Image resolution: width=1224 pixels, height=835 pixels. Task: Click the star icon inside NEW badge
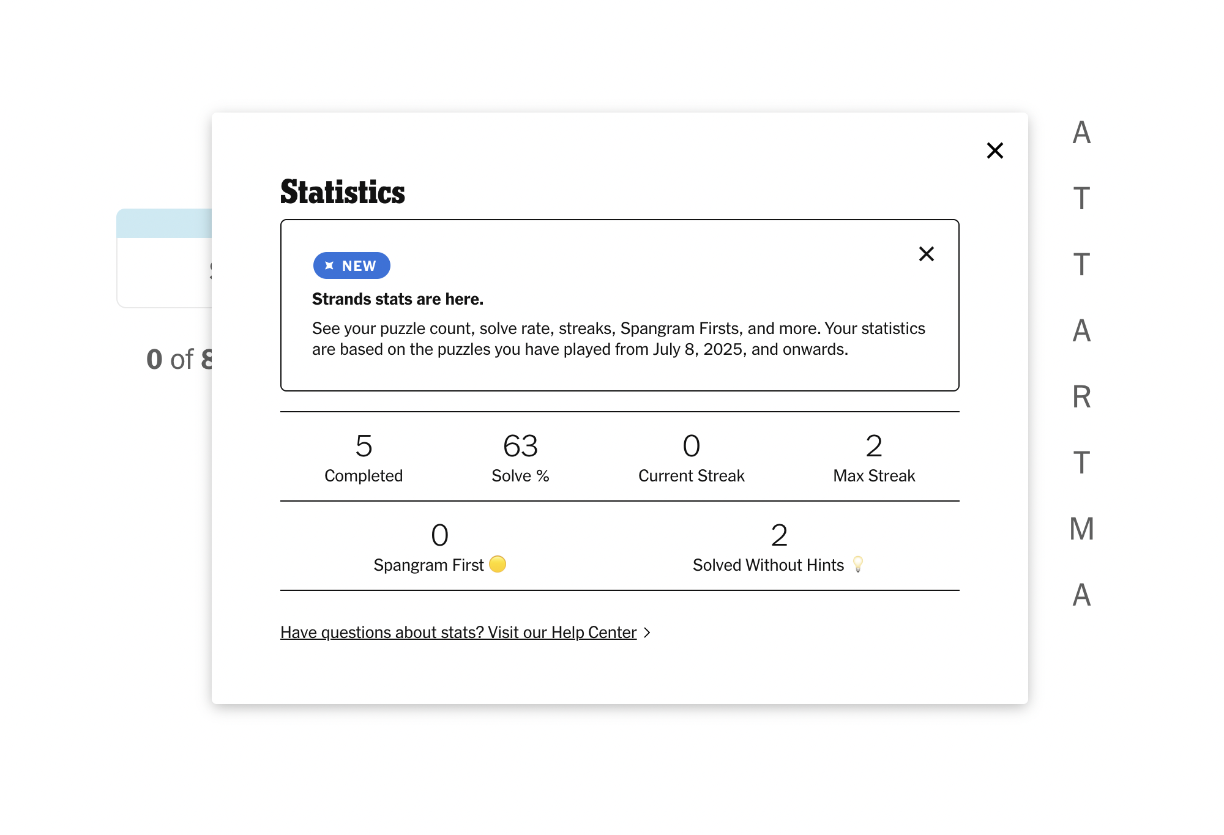[x=329, y=265]
